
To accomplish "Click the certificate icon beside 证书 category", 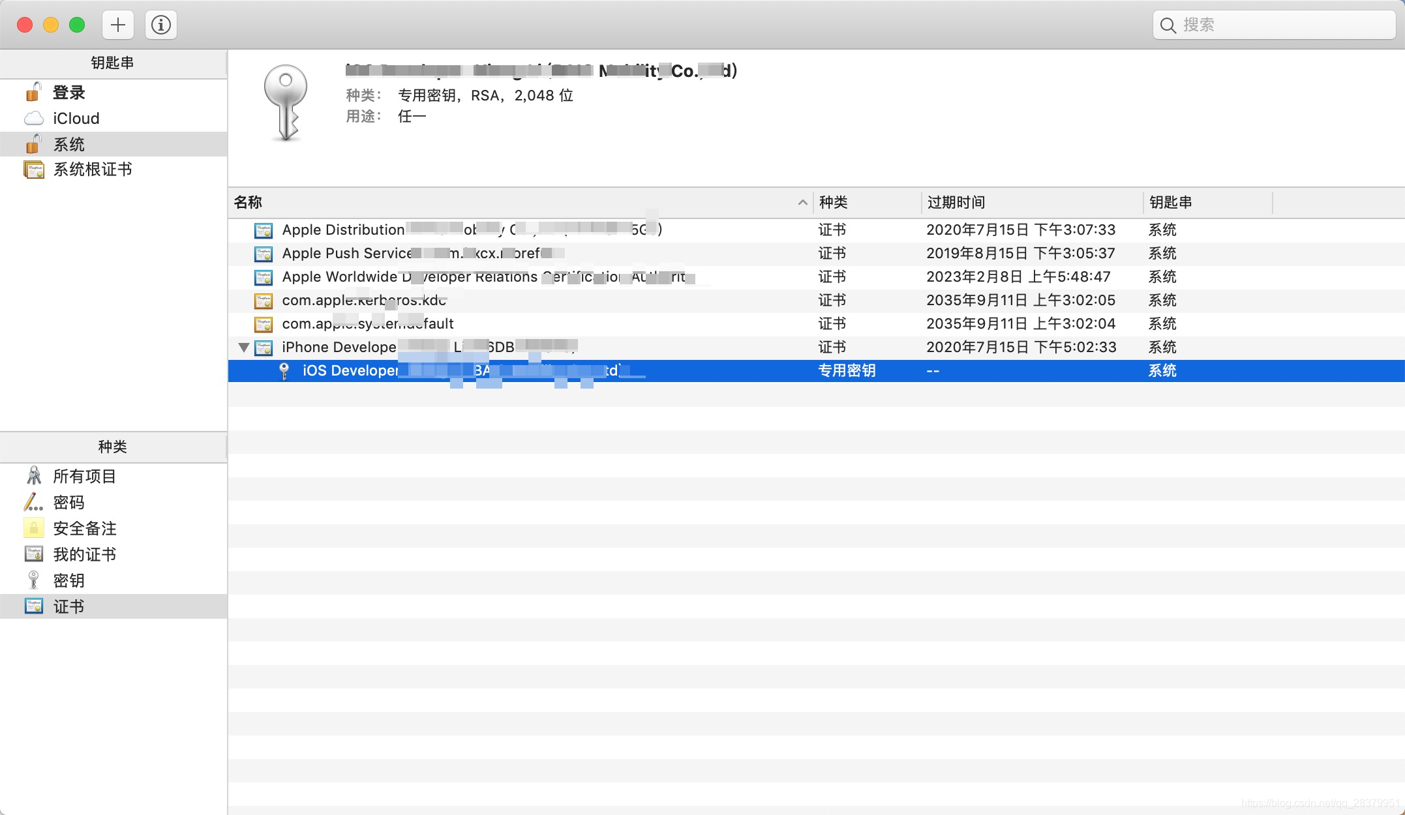I will [34, 606].
